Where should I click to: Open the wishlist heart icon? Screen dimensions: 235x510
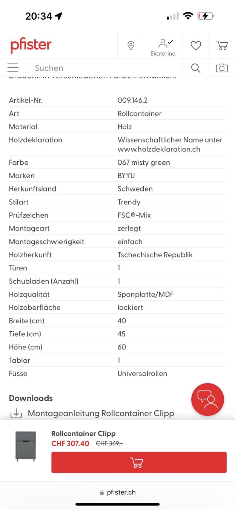(x=196, y=46)
